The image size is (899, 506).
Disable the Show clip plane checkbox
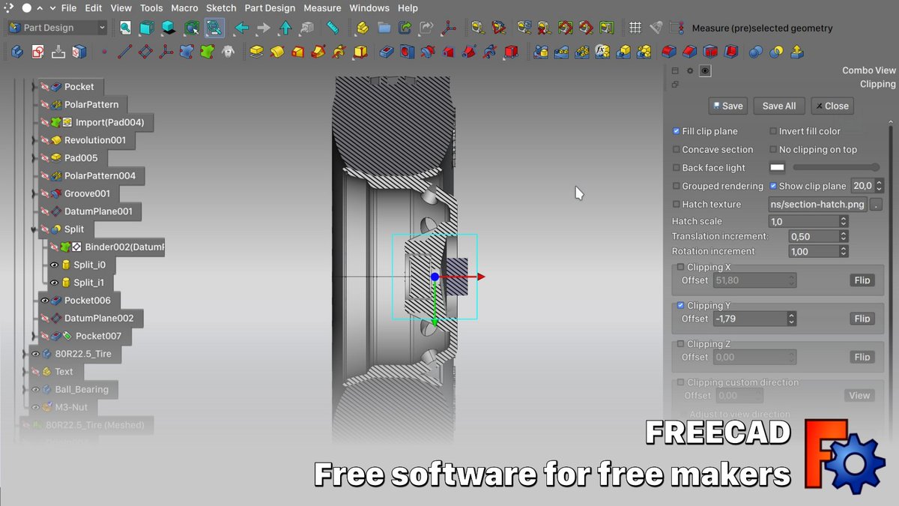click(773, 186)
